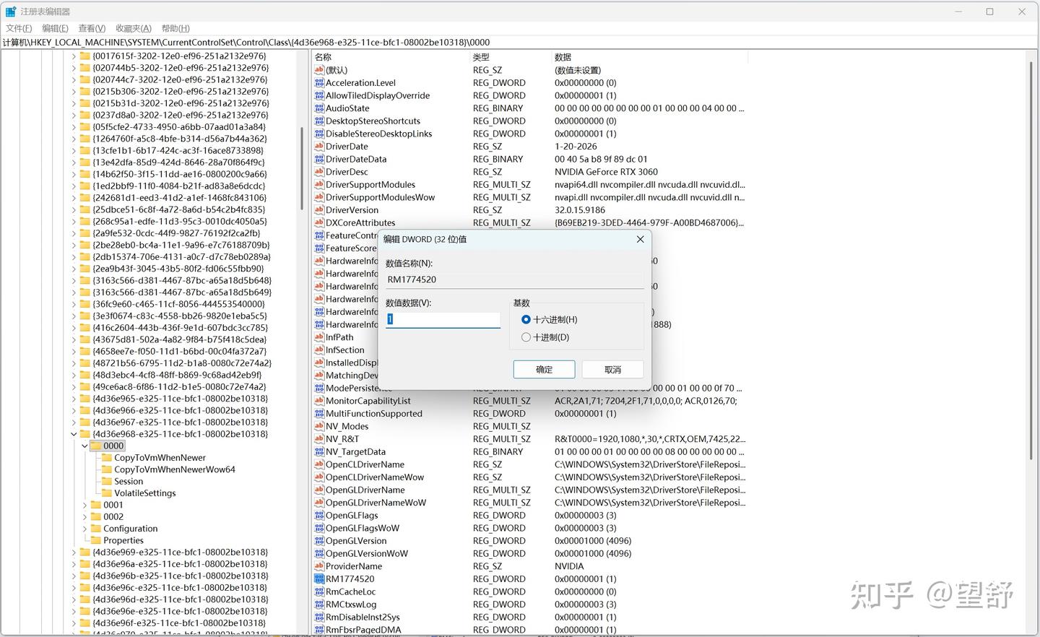The width and height of the screenshot is (1040, 637).
Task: Expand the 0002 subkey
Action: pyautogui.click(x=84, y=517)
